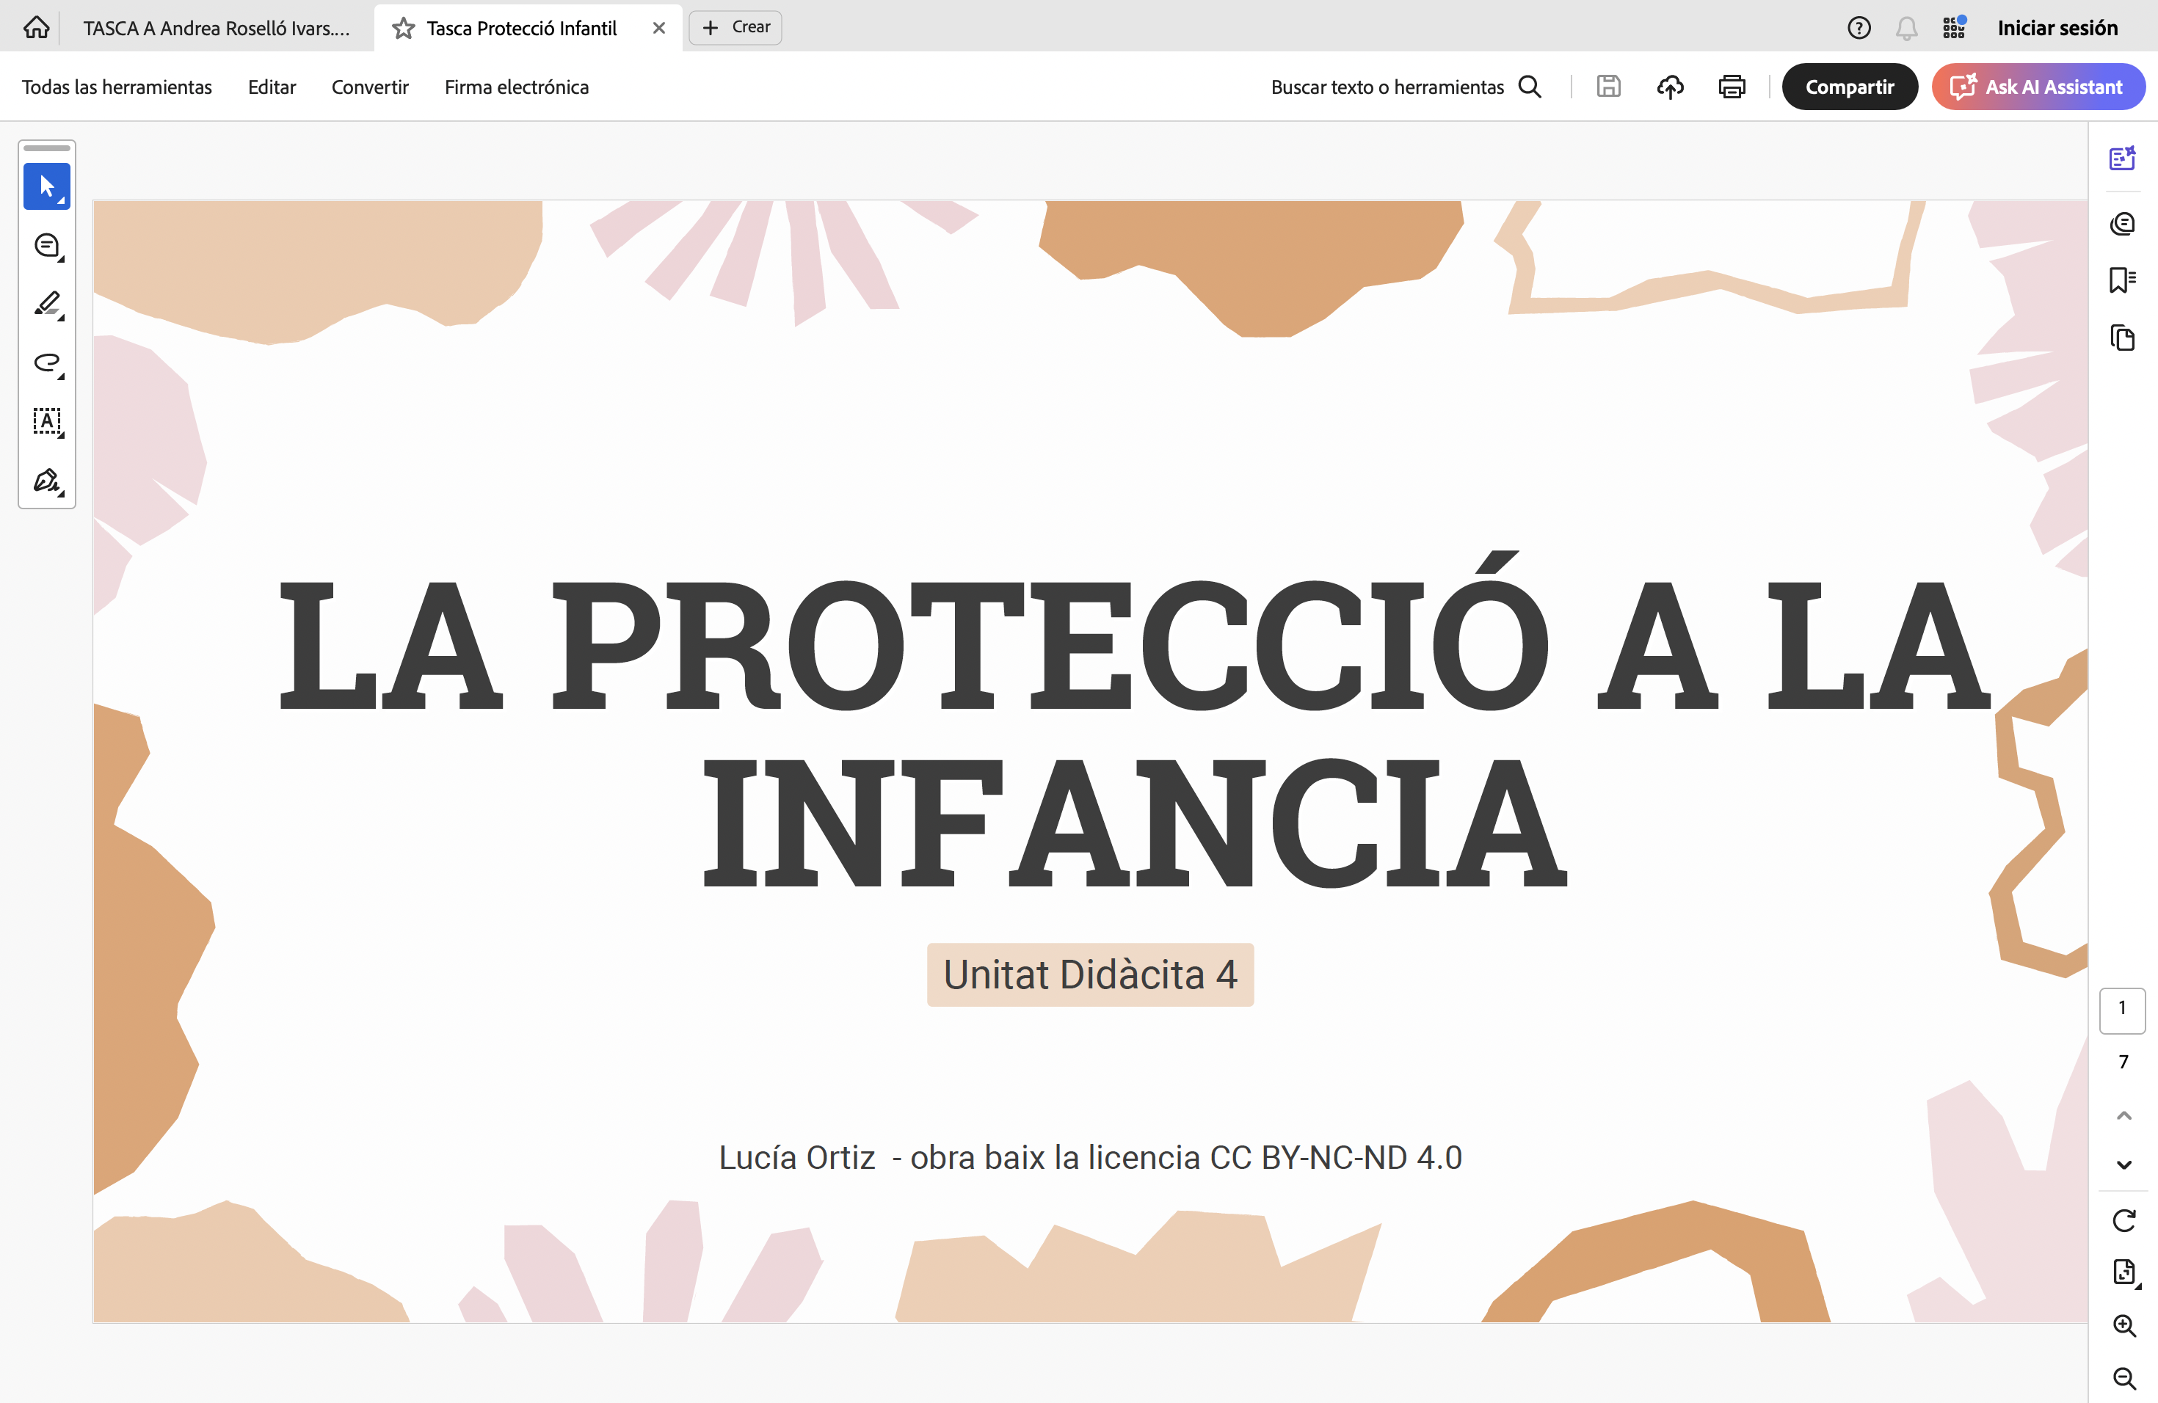Click the Home icon
2158x1403 pixels.
(x=36, y=28)
